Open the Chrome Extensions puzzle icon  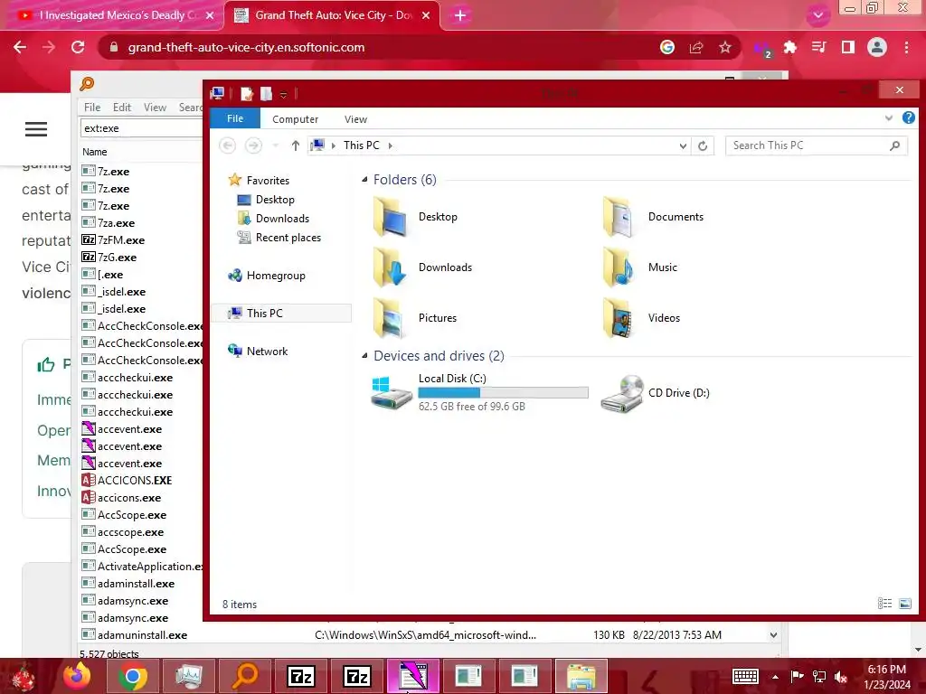pyautogui.click(x=789, y=47)
